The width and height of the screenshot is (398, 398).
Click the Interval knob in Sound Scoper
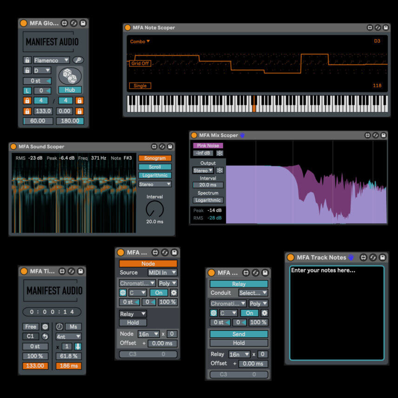154,209
